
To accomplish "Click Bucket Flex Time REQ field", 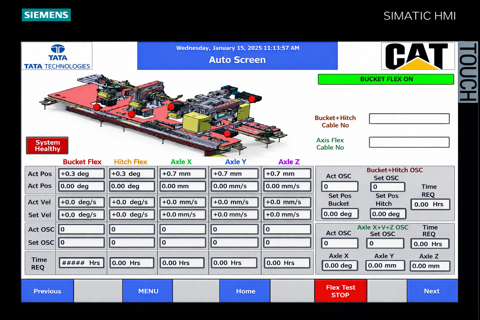I will [81, 263].
